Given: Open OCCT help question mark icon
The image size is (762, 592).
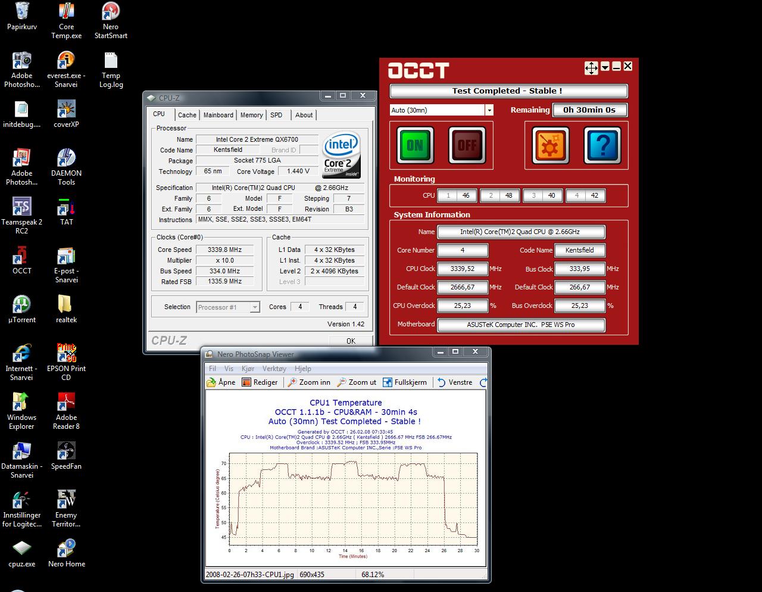Looking at the screenshot, I should pos(602,145).
